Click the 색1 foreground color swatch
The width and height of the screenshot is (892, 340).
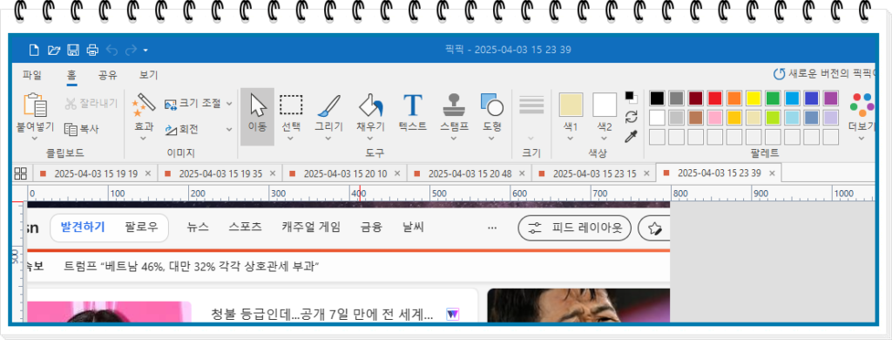(x=571, y=105)
